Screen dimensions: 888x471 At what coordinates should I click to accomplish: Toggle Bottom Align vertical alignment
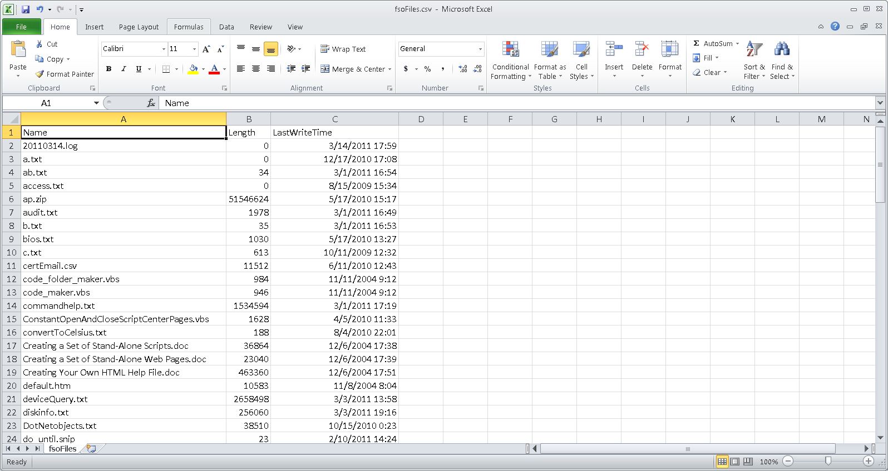(271, 49)
